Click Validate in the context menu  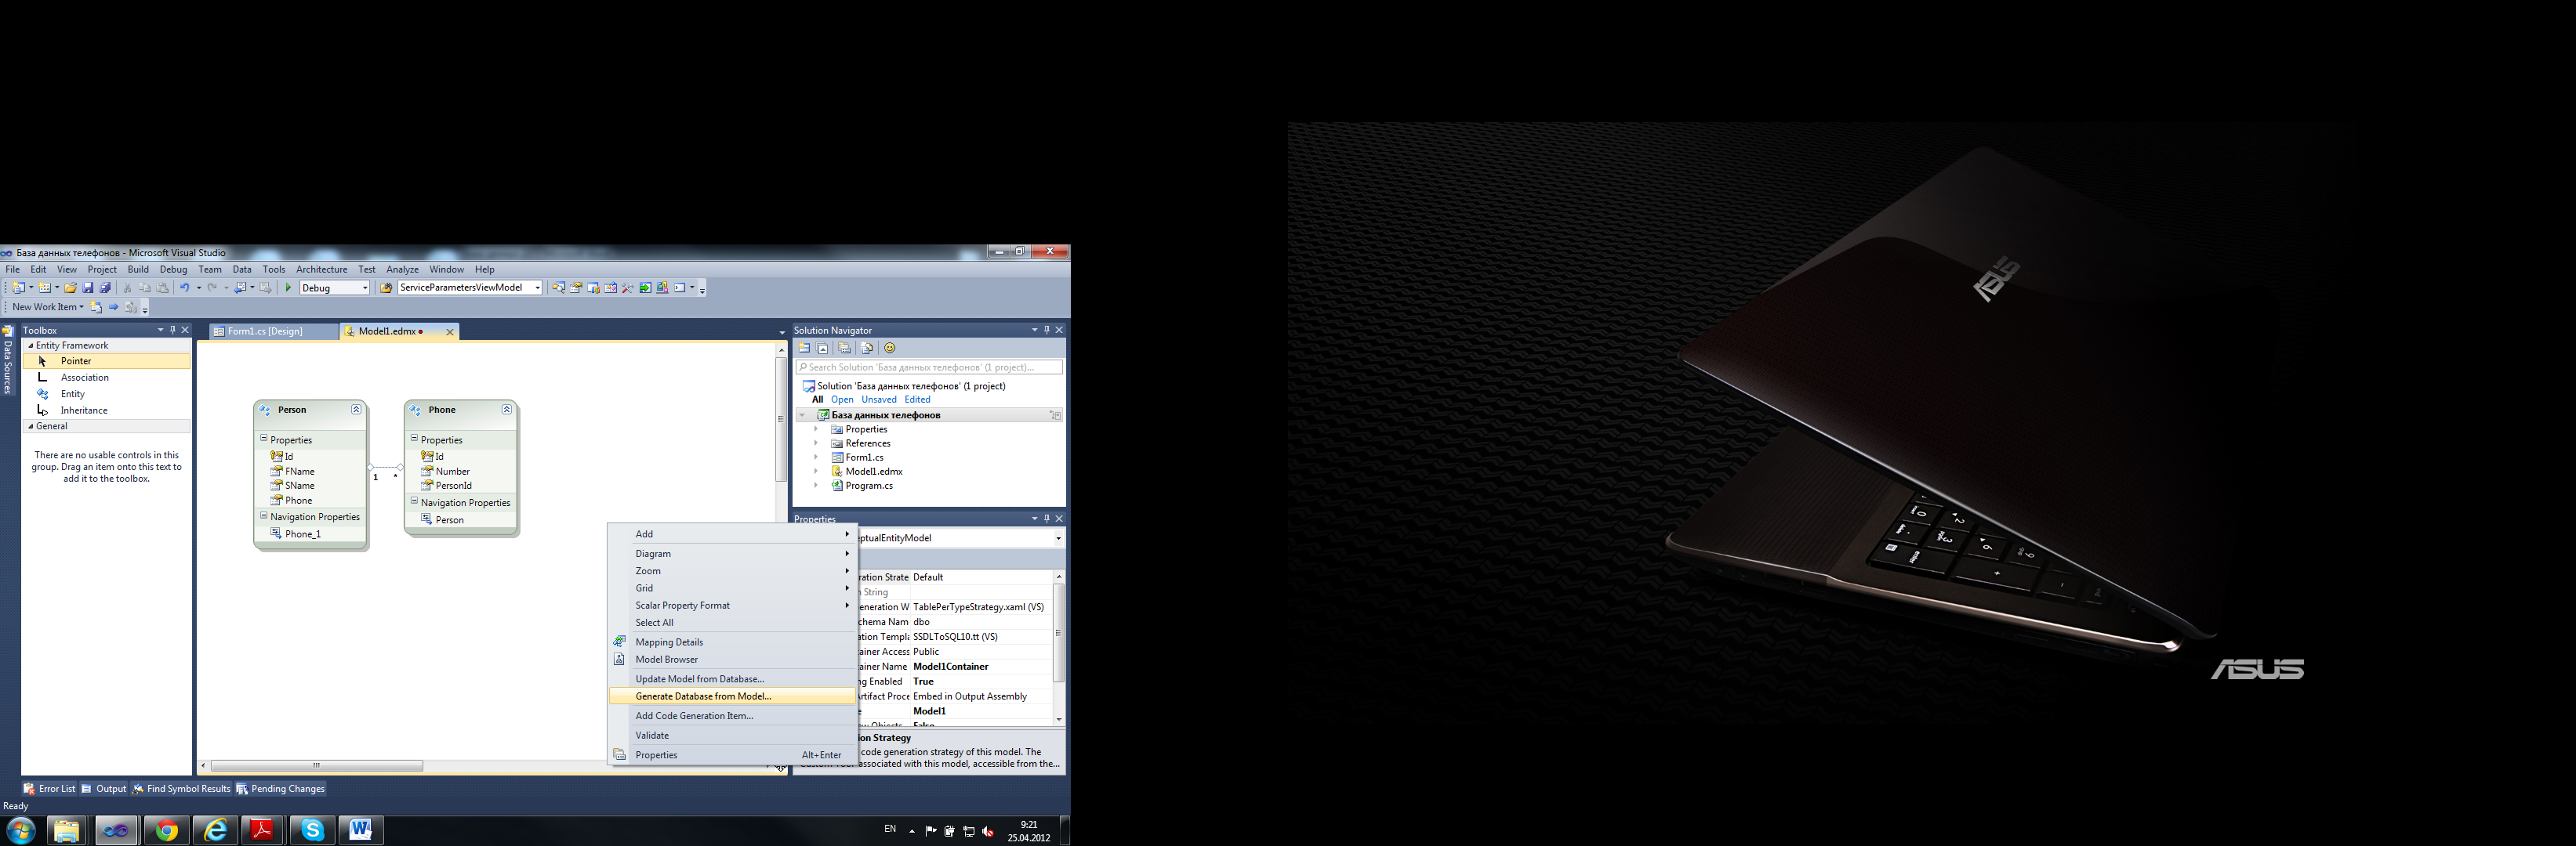click(x=732, y=735)
